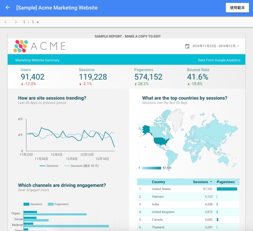Select the United States table row
The height and width of the screenshot is (231, 253).
tap(188, 189)
